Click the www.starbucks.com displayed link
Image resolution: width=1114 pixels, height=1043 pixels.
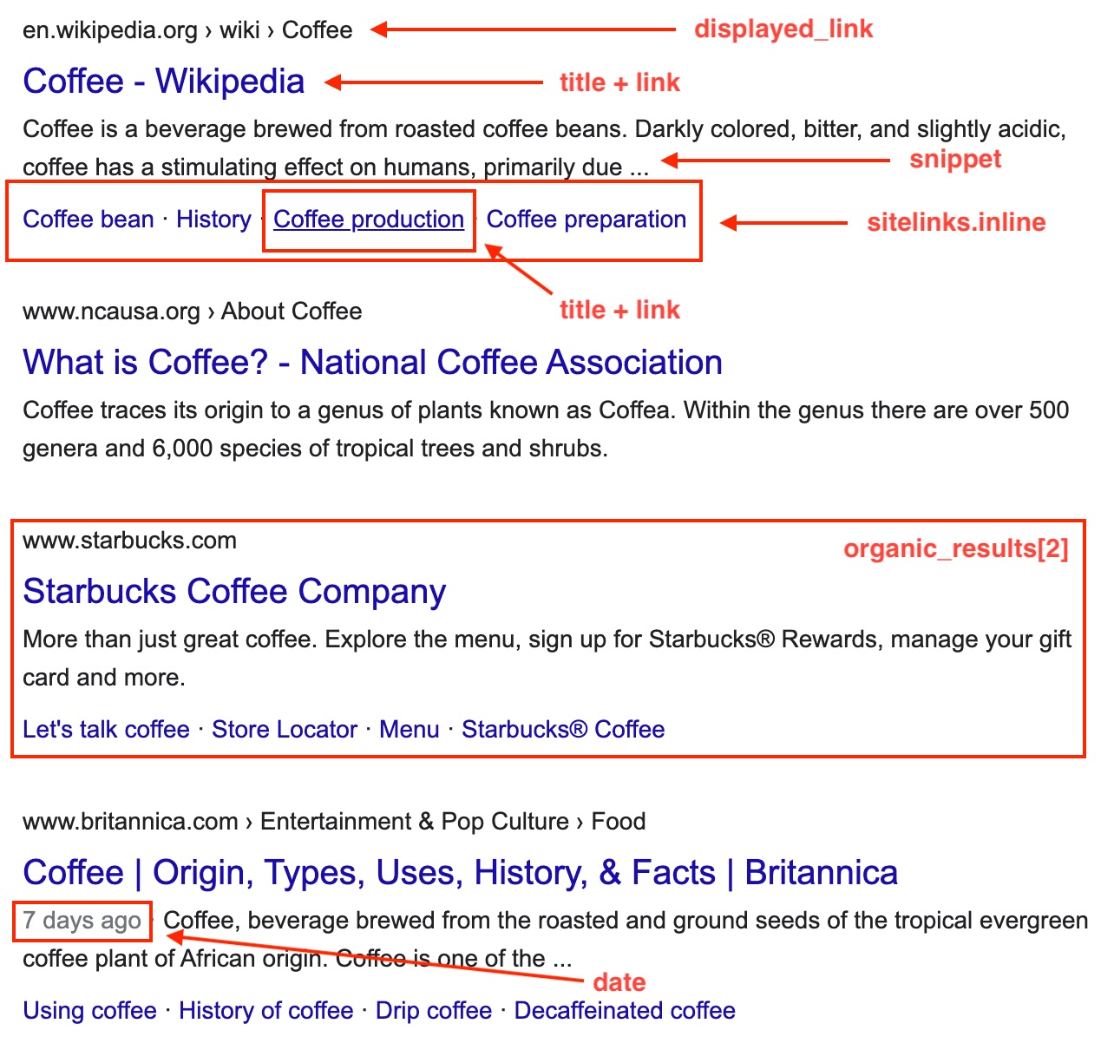pyautogui.click(x=130, y=541)
